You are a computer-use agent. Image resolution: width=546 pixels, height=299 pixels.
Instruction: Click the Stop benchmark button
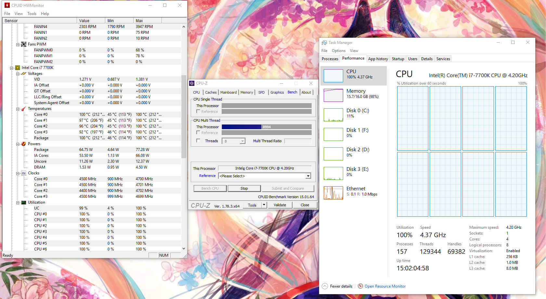click(244, 188)
